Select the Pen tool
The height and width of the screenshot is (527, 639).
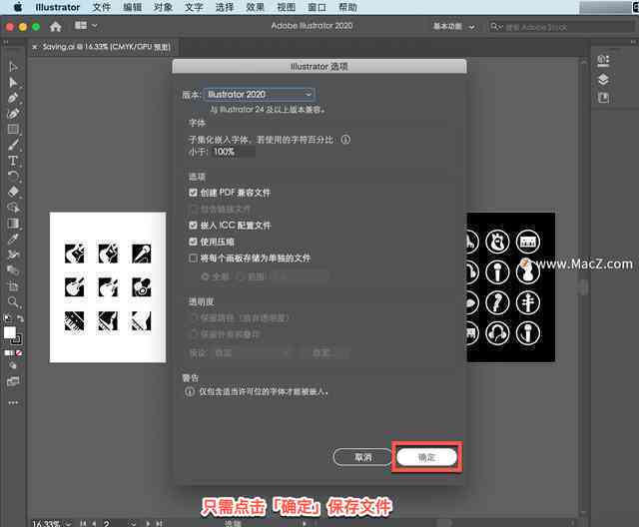click(13, 98)
